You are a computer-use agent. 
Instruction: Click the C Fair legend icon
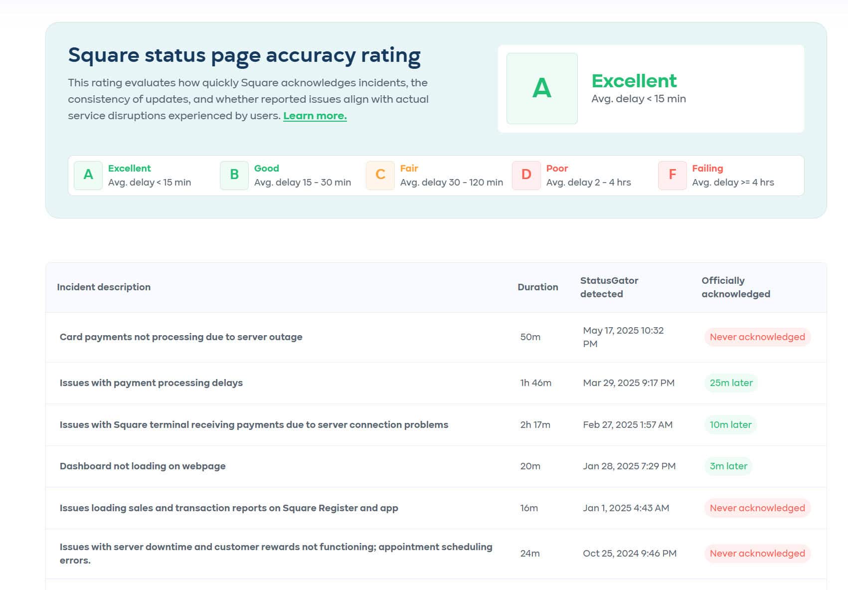[x=380, y=175]
